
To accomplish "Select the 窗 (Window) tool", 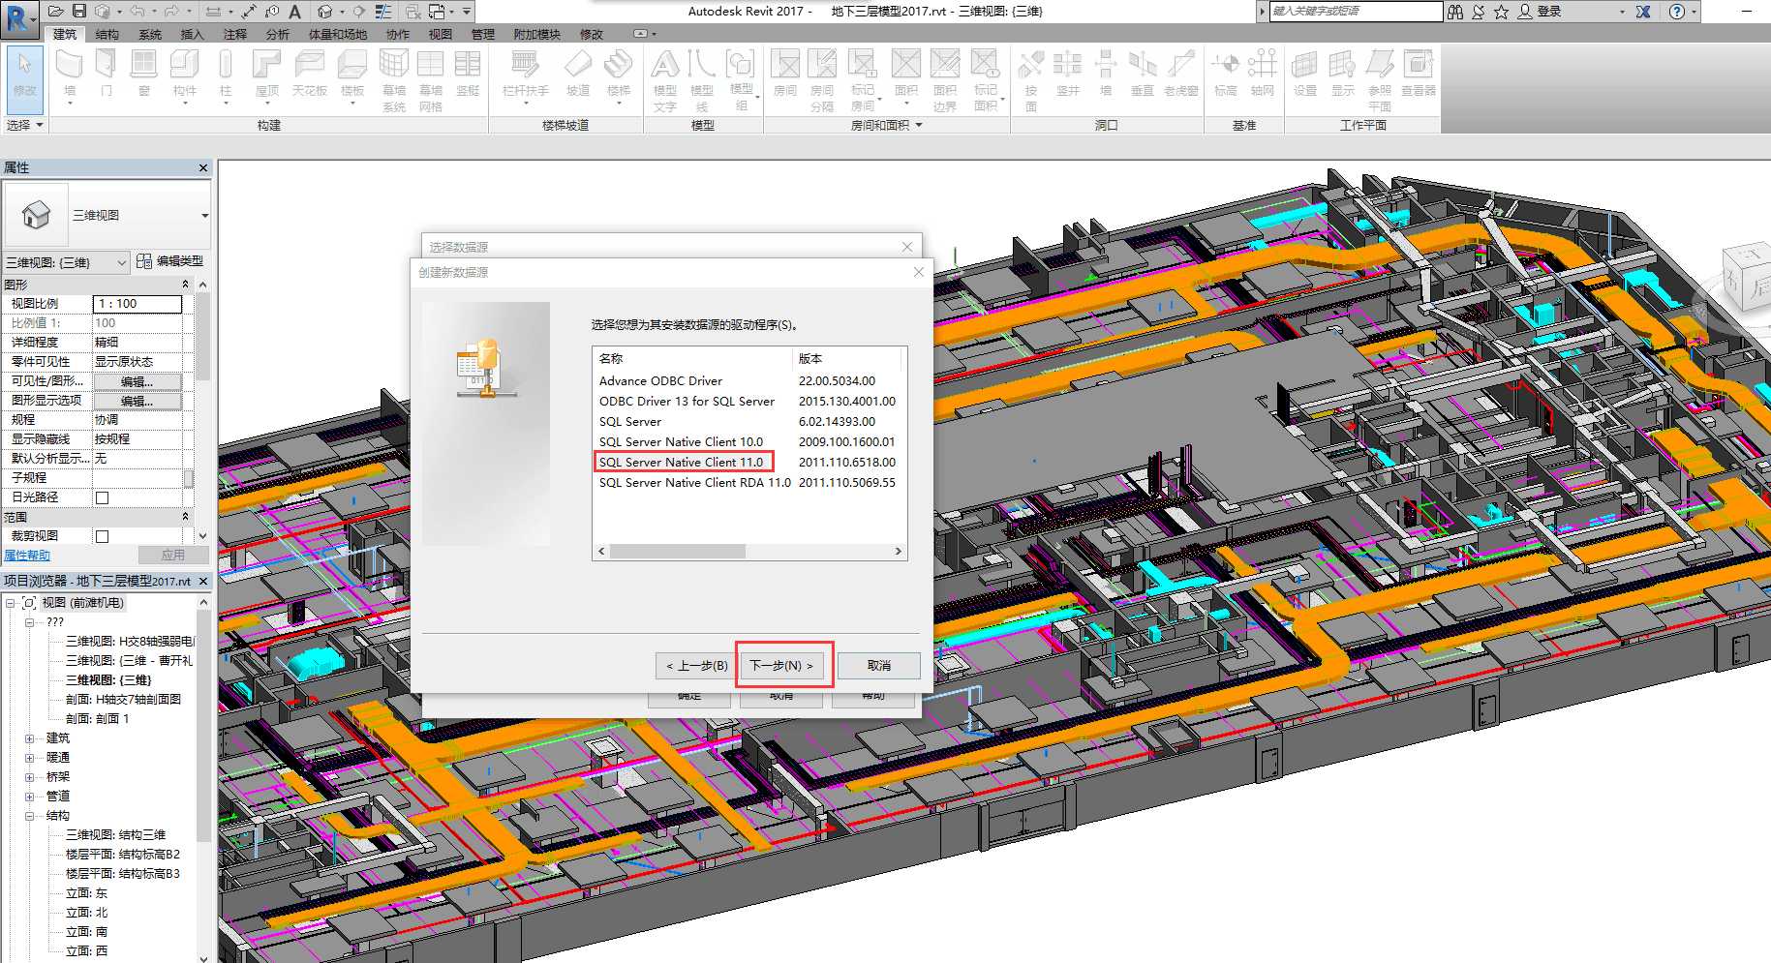I will 144,75.
